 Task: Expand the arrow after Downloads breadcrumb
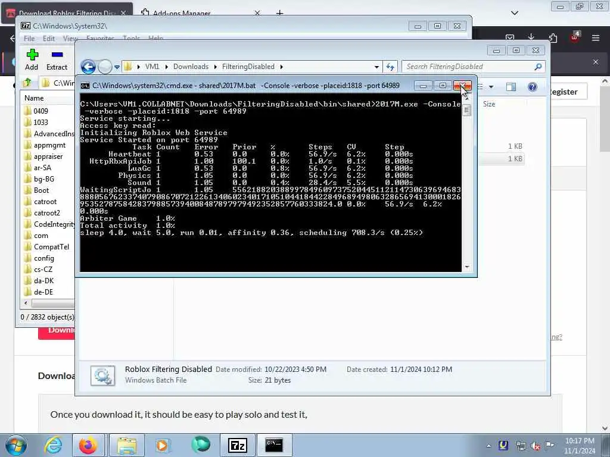pyautogui.click(x=215, y=67)
